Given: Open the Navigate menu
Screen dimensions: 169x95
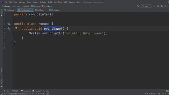Looking at the screenshot, I should (22, 2).
